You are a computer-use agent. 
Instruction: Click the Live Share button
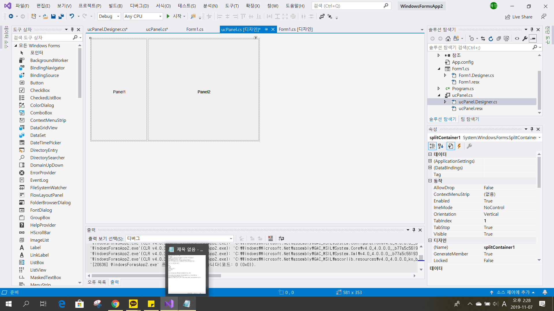(x=519, y=17)
